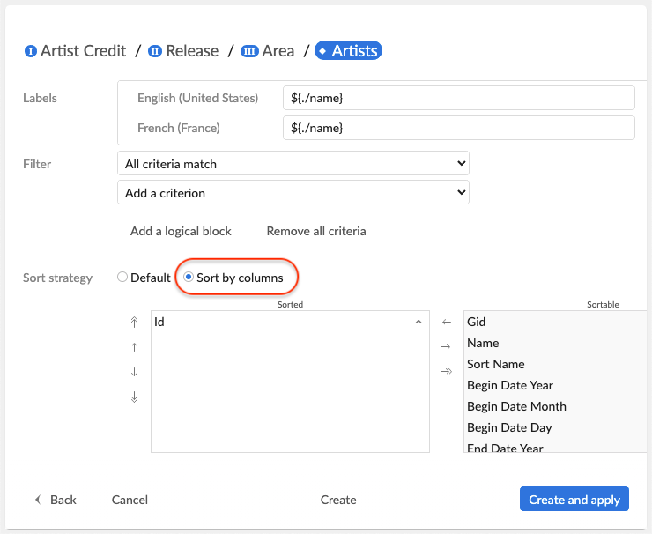Toggle sort direction caret on Id row
The width and height of the screenshot is (652, 534).
418,323
